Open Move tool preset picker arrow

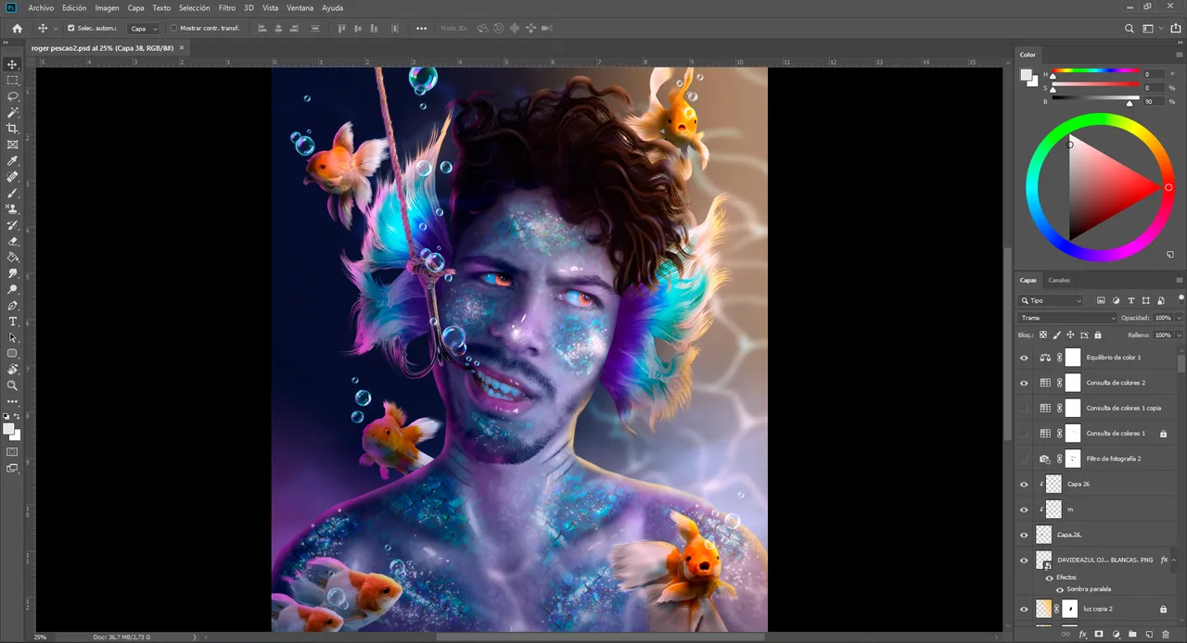(x=56, y=29)
